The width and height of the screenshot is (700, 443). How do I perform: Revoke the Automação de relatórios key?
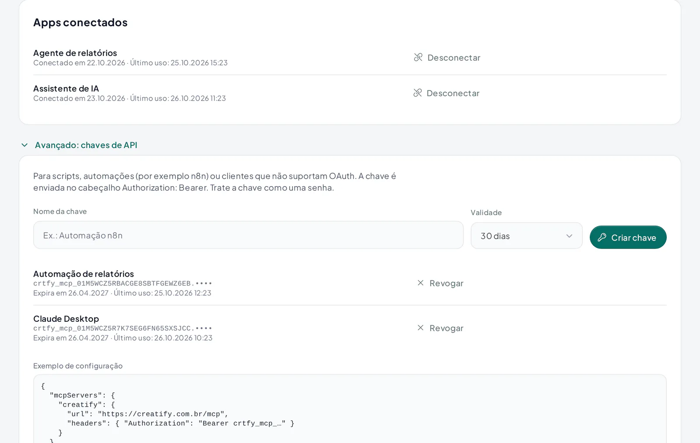(x=440, y=283)
